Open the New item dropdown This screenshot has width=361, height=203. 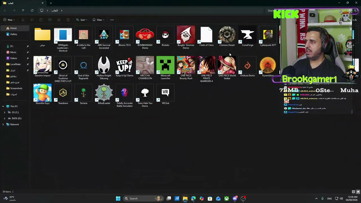click(9, 20)
